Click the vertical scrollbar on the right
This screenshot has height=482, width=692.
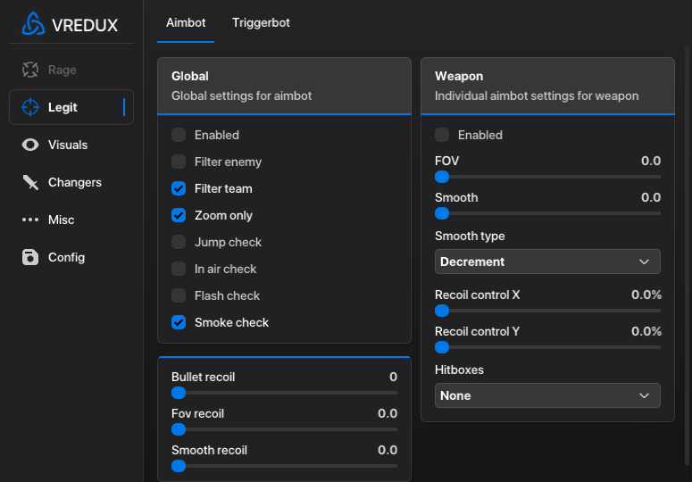coord(688,255)
